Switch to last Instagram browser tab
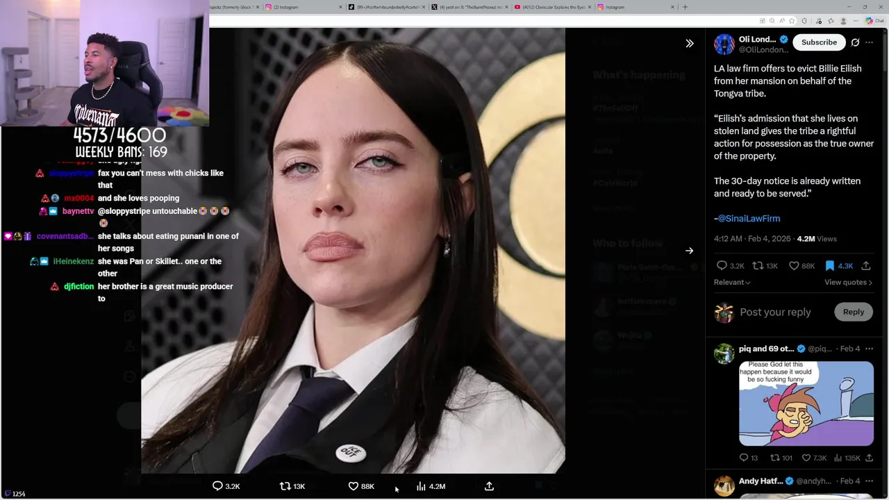 click(635, 7)
